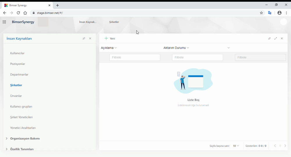
Task: Open Departmanlar from the side menu
Action: click(x=19, y=74)
